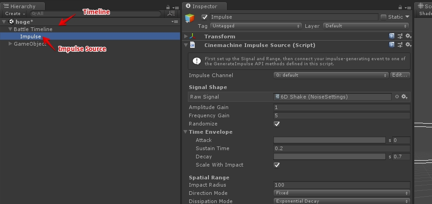Collapse the Cinemachine Impulse Source component
Viewport: 432px width, 204px height.
(x=186, y=45)
